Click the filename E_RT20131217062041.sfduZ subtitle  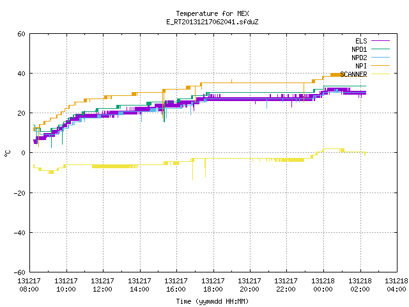click(212, 22)
